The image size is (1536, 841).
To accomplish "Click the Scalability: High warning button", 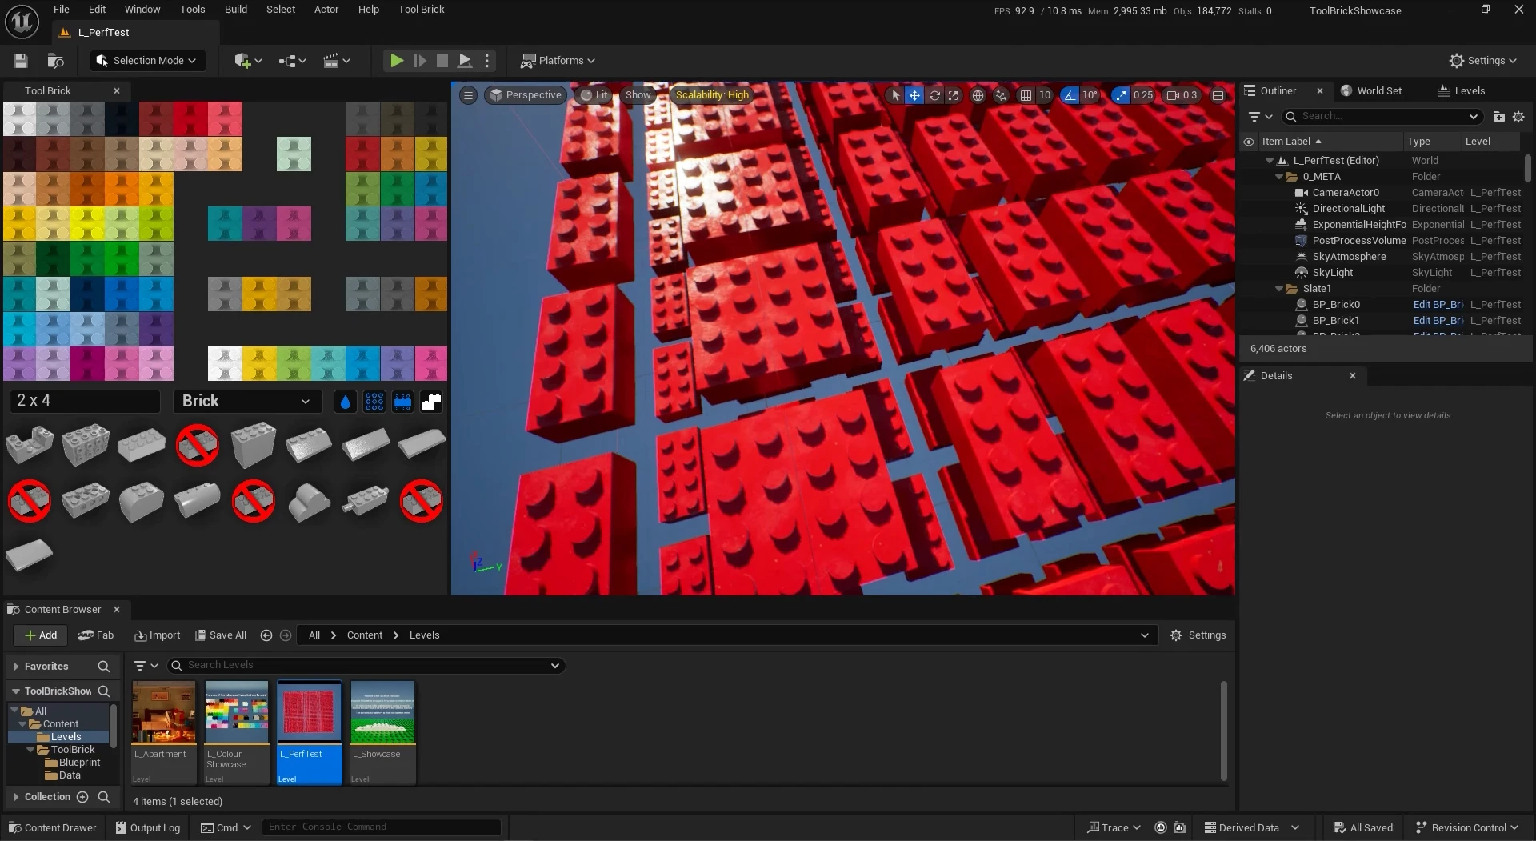I will click(x=712, y=95).
